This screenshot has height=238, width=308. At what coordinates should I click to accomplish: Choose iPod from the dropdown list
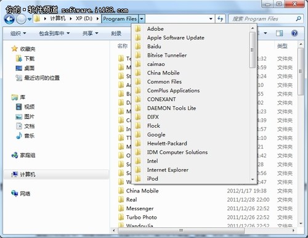pyautogui.click(x=190, y=179)
